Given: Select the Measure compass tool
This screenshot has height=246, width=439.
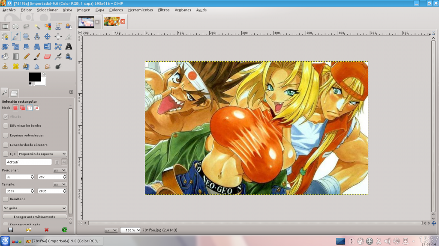Looking at the screenshot, I should (37, 37).
